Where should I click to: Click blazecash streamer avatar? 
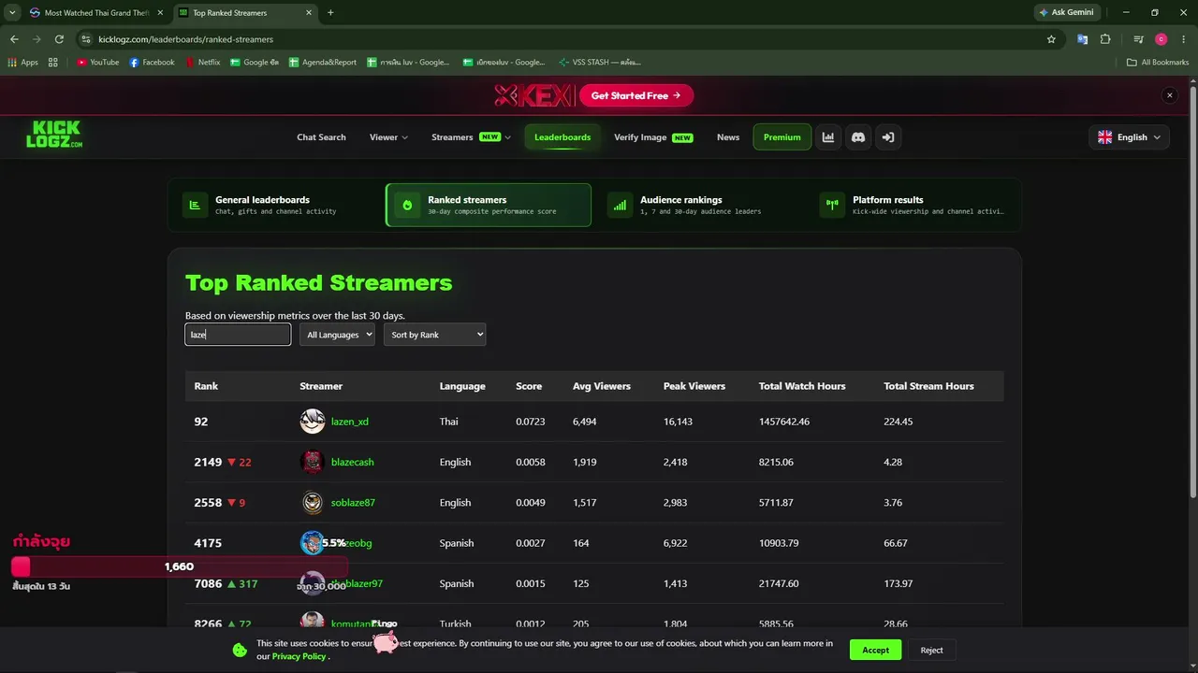[313, 462]
